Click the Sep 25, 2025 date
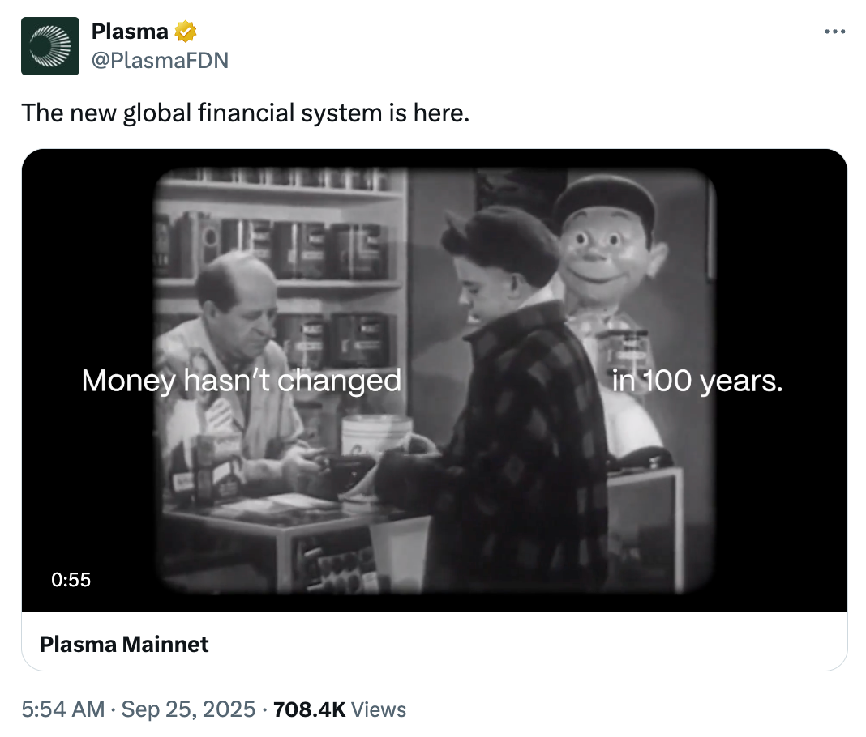Viewport: 866px width, 737px height. pyautogui.click(x=188, y=710)
